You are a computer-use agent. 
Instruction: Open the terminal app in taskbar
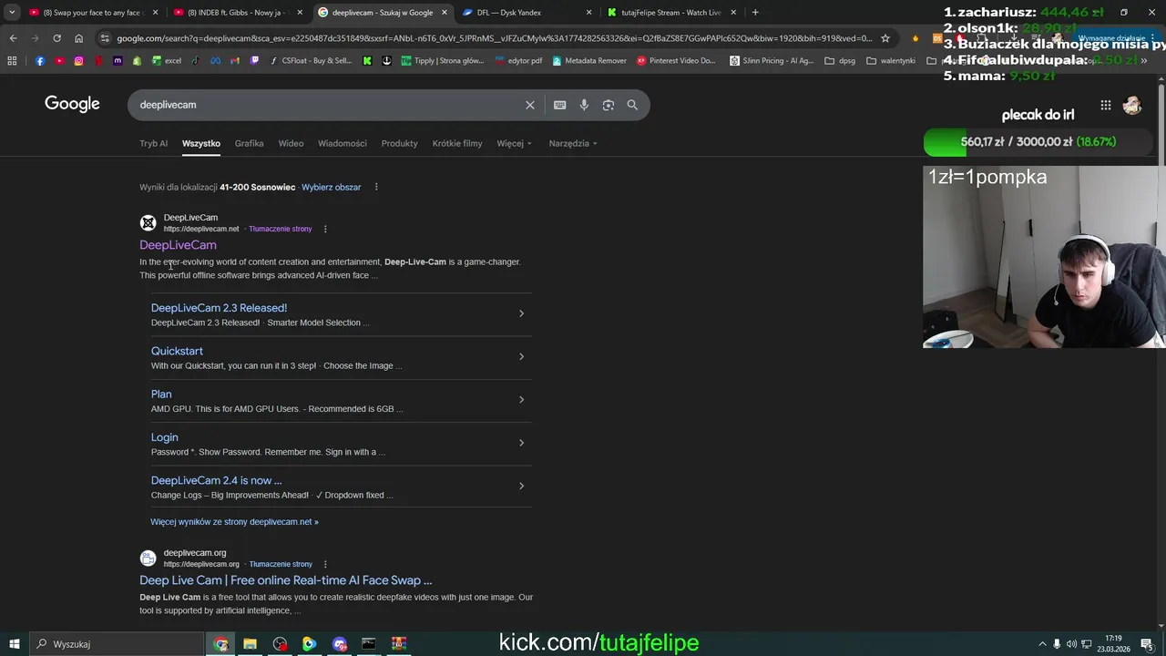pos(368,644)
